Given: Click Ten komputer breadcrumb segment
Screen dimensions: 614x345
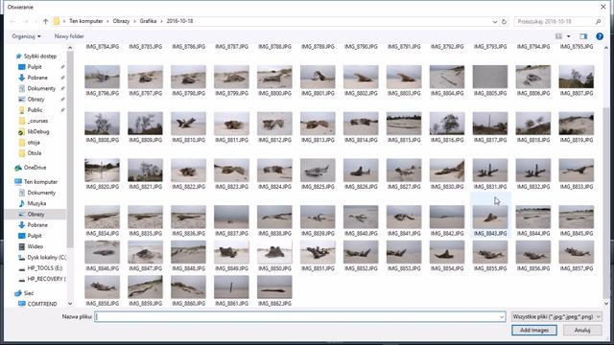Looking at the screenshot, I should coord(85,21).
